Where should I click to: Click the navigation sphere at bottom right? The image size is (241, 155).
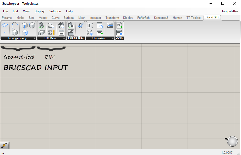coord(232,141)
